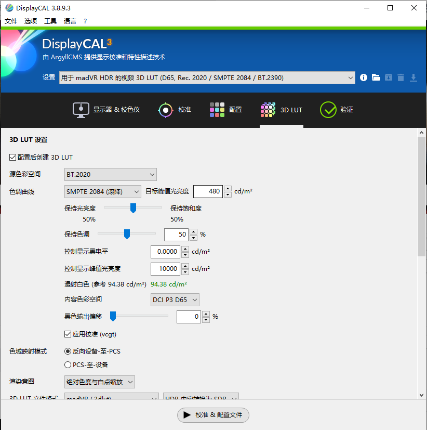Adjust the 保持光亮度 saturation slider
Image resolution: width=427 pixels, height=430 pixels.
pos(133,208)
